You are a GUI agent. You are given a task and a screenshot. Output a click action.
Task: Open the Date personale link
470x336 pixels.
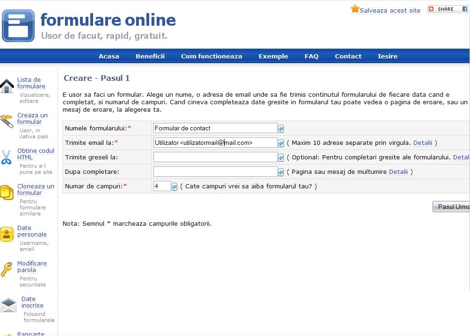point(32,231)
